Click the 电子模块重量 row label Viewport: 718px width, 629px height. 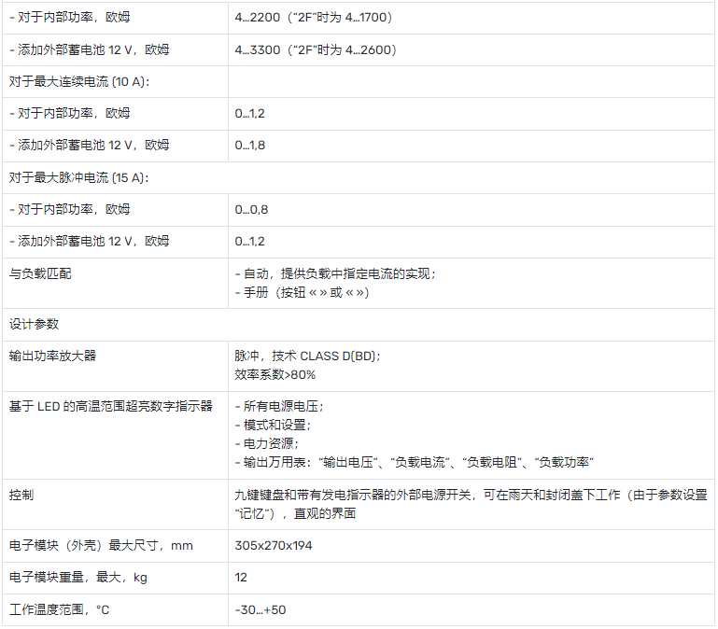(x=78, y=577)
